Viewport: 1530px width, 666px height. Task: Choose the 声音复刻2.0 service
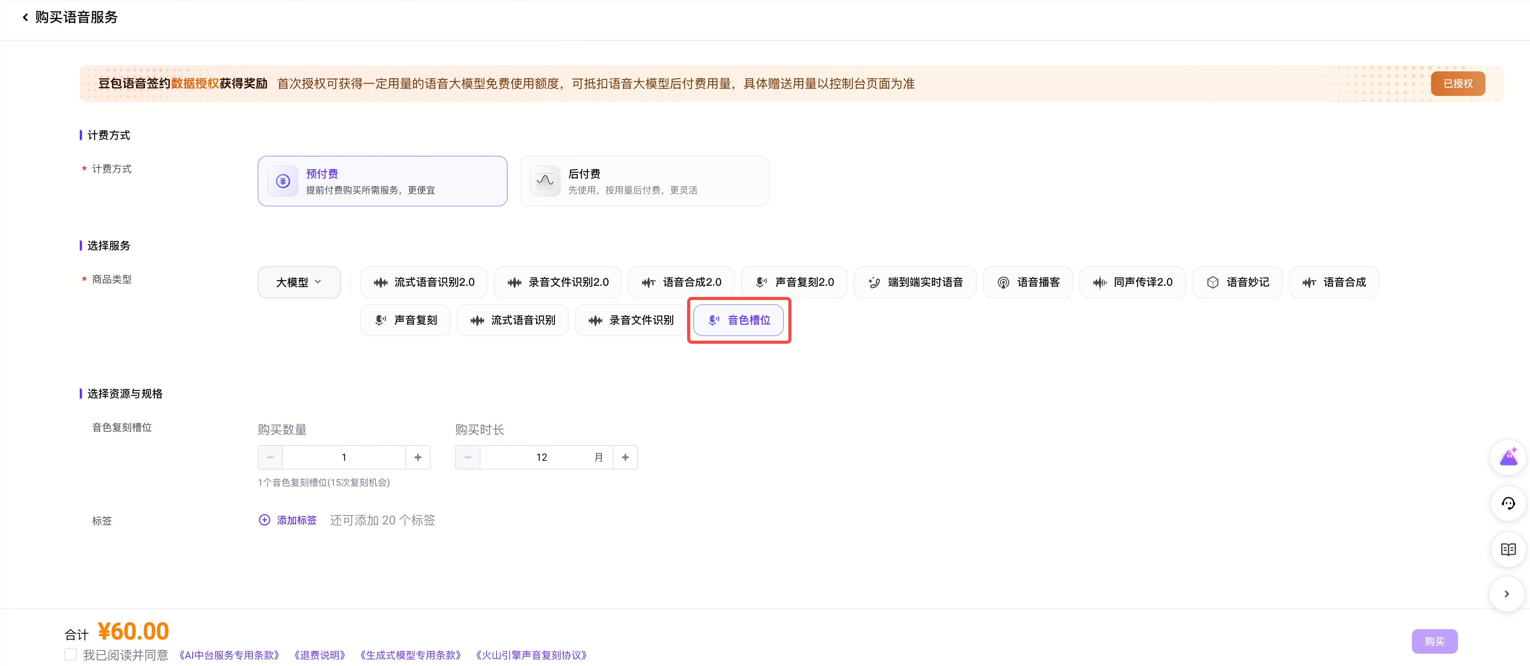793,282
